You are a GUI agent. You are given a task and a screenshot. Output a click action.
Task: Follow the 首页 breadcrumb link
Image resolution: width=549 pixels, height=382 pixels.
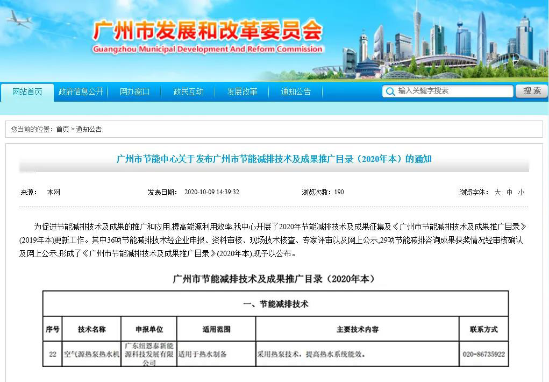(62, 129)
